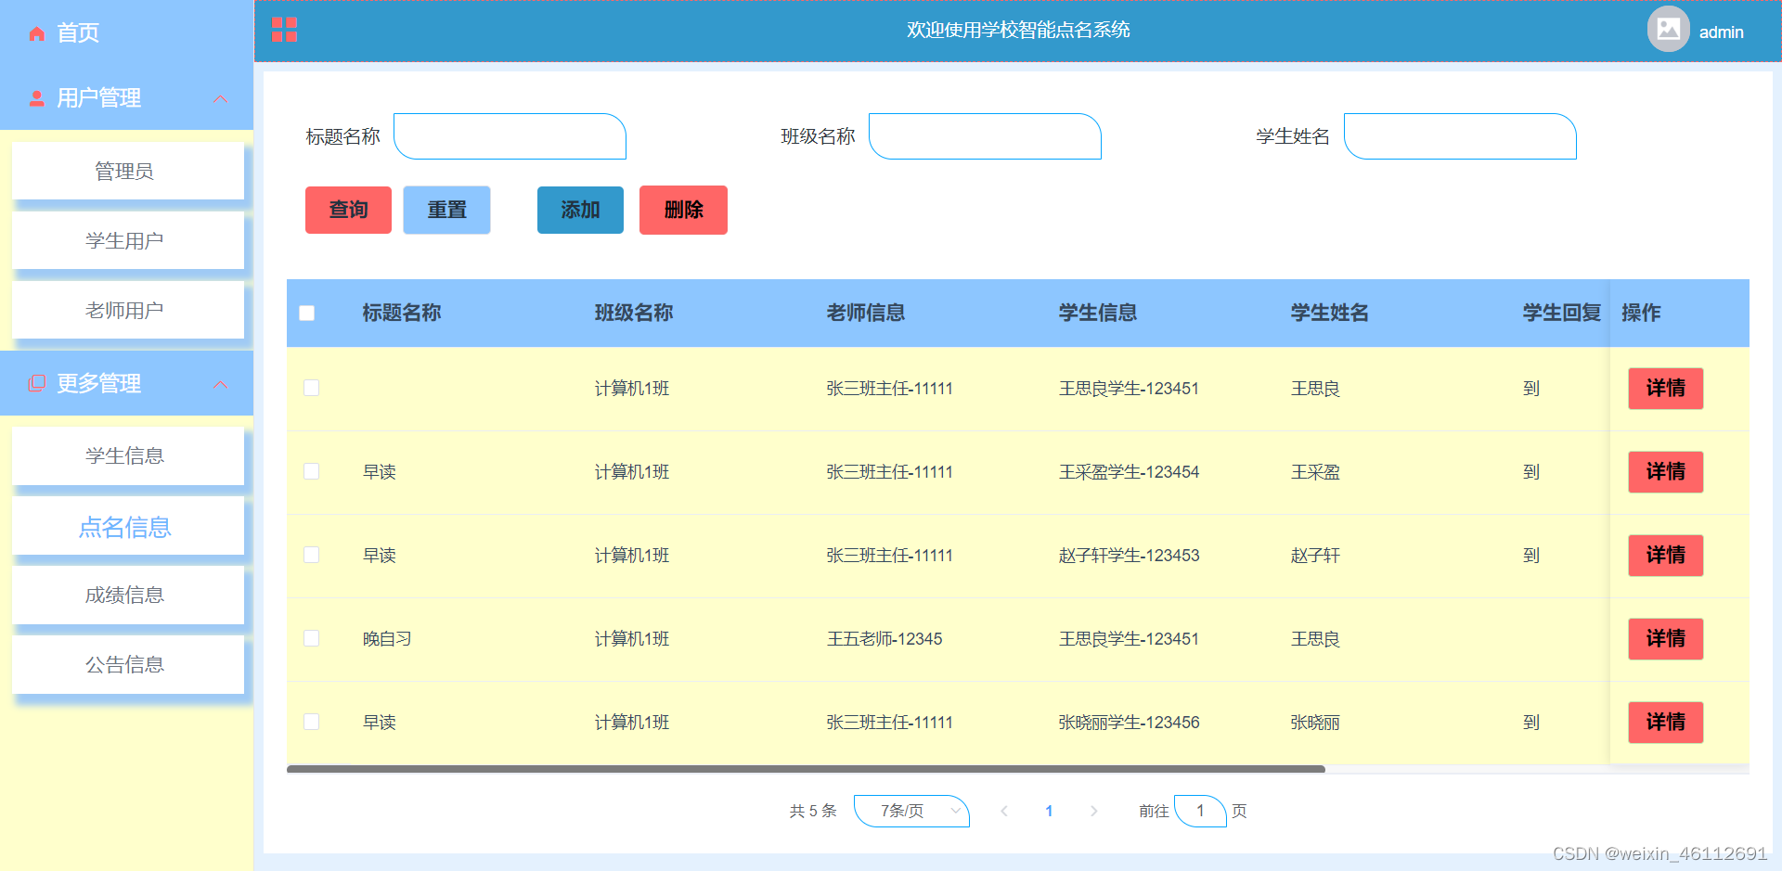The height and width of the screenshot is (871, 1782).
Task: Click the 学生信息 column header
Action: point(1097,313)
